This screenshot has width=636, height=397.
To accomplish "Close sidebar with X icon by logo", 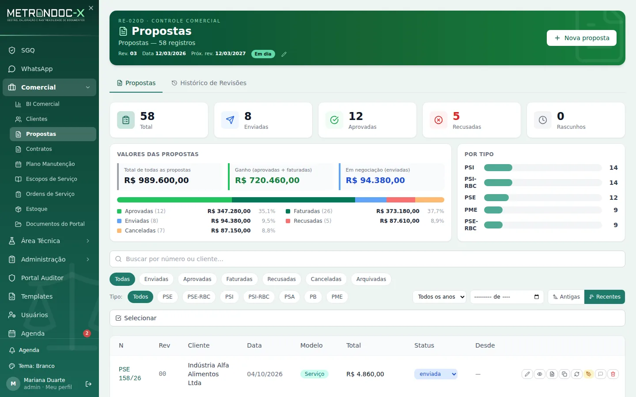I will coord(91,8).
